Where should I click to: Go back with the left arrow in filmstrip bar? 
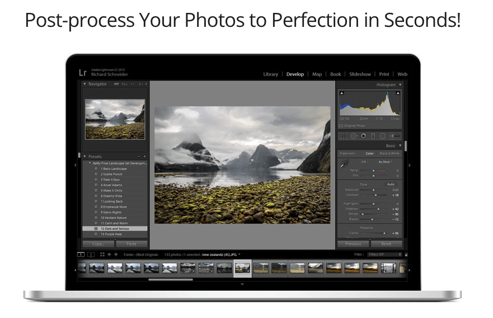click(109, 255)
